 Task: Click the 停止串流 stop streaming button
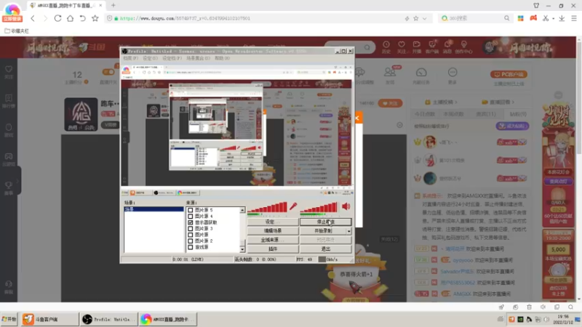(325, 222)
